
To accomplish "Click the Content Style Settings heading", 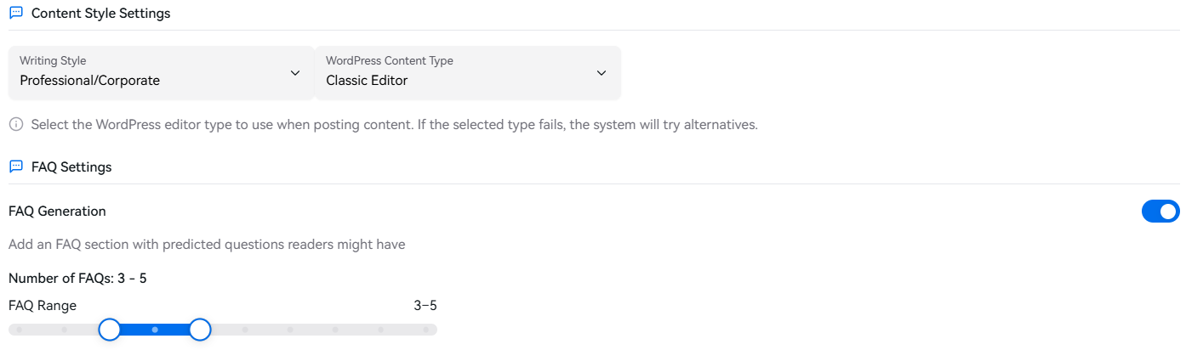I will coord(100,14).
